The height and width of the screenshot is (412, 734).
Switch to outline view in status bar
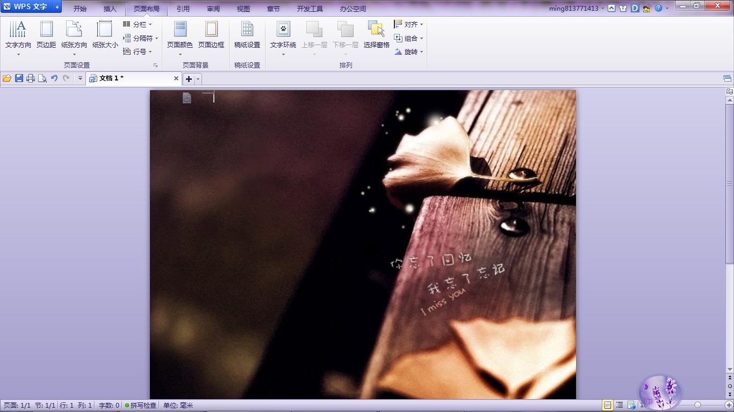[620, 405]
